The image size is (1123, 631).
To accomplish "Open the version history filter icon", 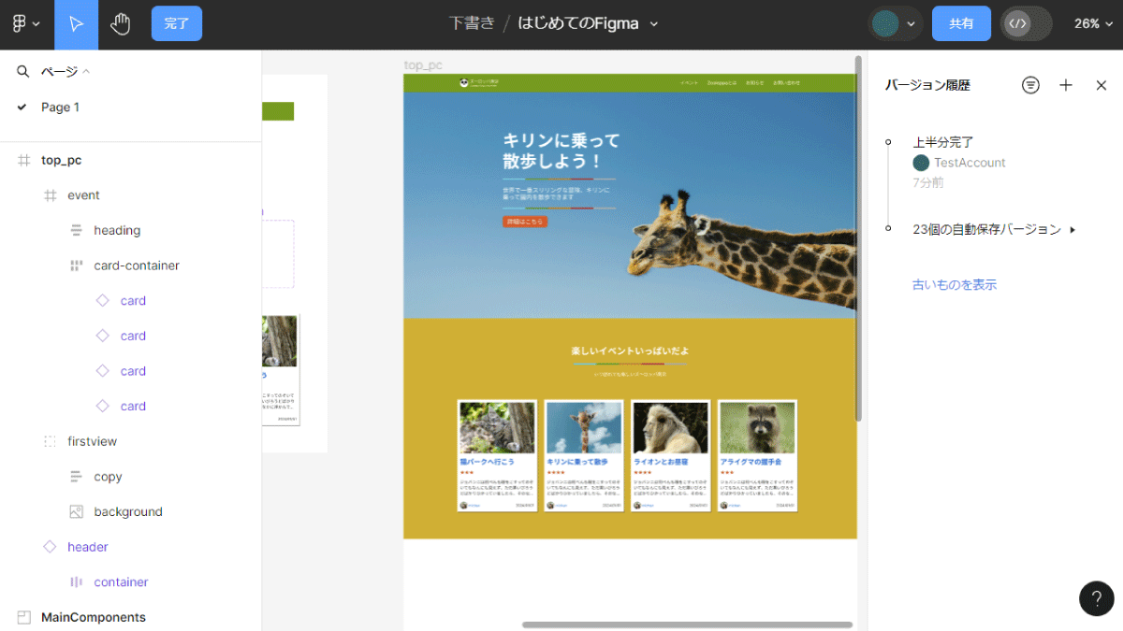I will click(1030, 85).
